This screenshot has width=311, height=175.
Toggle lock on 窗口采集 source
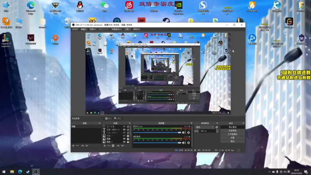click(x=128, y=126)
